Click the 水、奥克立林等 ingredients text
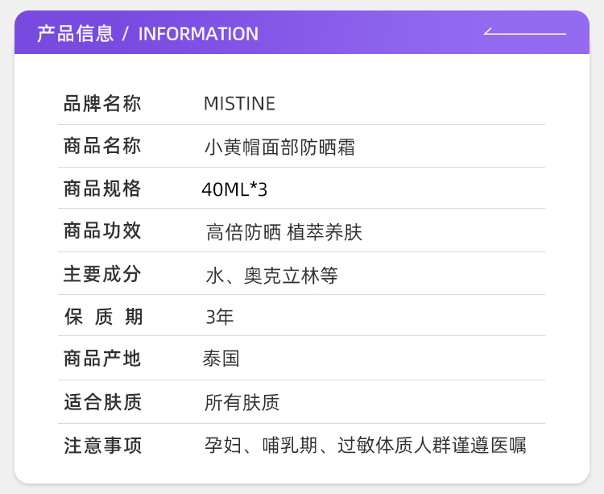 click(271, 276)
